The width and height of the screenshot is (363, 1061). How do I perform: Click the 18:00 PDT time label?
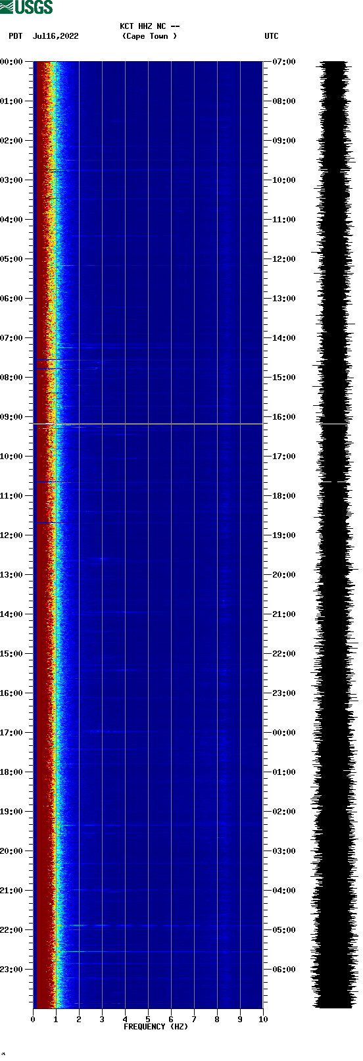click(x=11, y=772)
